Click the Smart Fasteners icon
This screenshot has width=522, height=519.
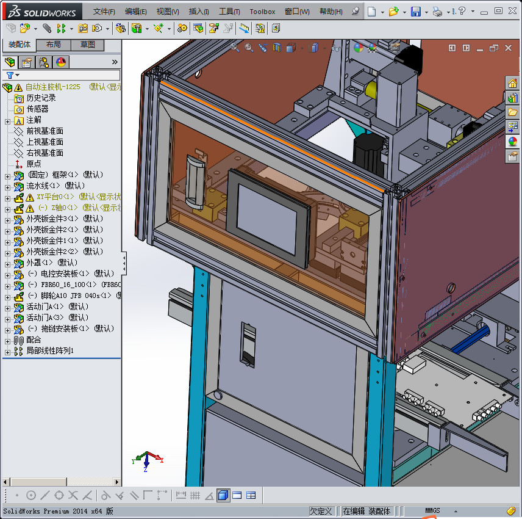coord(83,28)
